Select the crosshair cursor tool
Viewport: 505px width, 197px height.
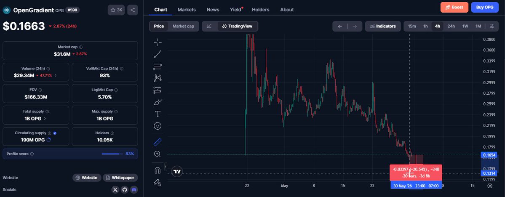pos(158,42)
